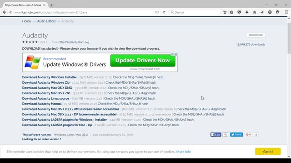Click the www.driverassist.com ad link
The height and width of the screenshot is (163, 291).
pos(145,69)
